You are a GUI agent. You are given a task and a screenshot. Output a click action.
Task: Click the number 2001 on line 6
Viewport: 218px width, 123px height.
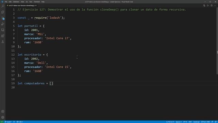[34, 30]
